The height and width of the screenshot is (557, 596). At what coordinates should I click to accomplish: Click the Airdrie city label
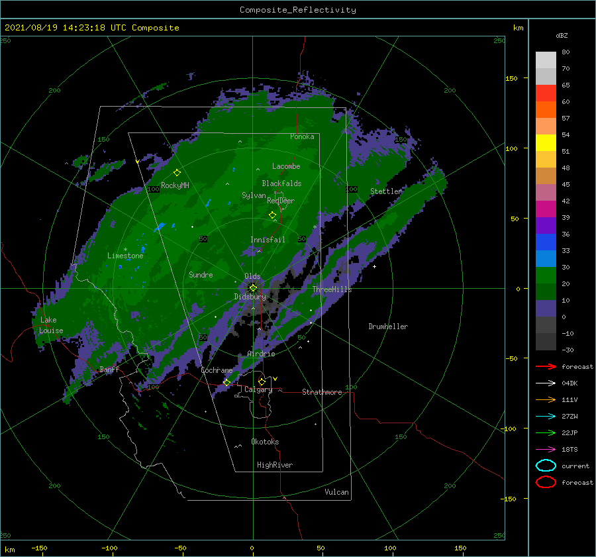point(261,354)
